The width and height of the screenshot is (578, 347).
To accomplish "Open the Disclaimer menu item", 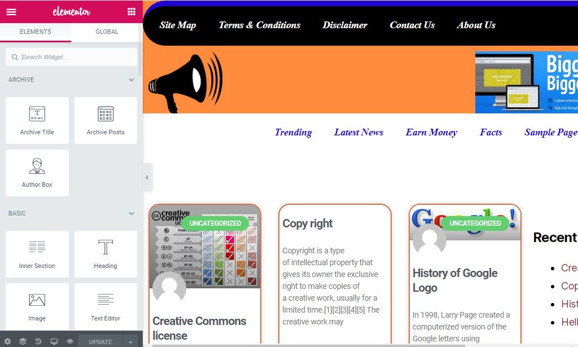I will click(x=345, y=25).
